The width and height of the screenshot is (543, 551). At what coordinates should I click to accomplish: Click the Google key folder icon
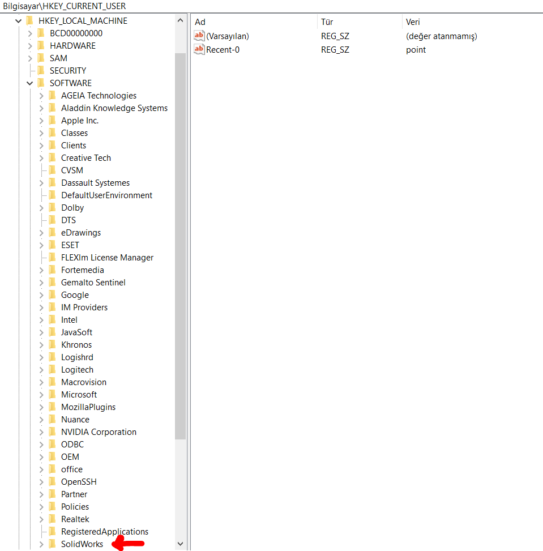point(52,295)
